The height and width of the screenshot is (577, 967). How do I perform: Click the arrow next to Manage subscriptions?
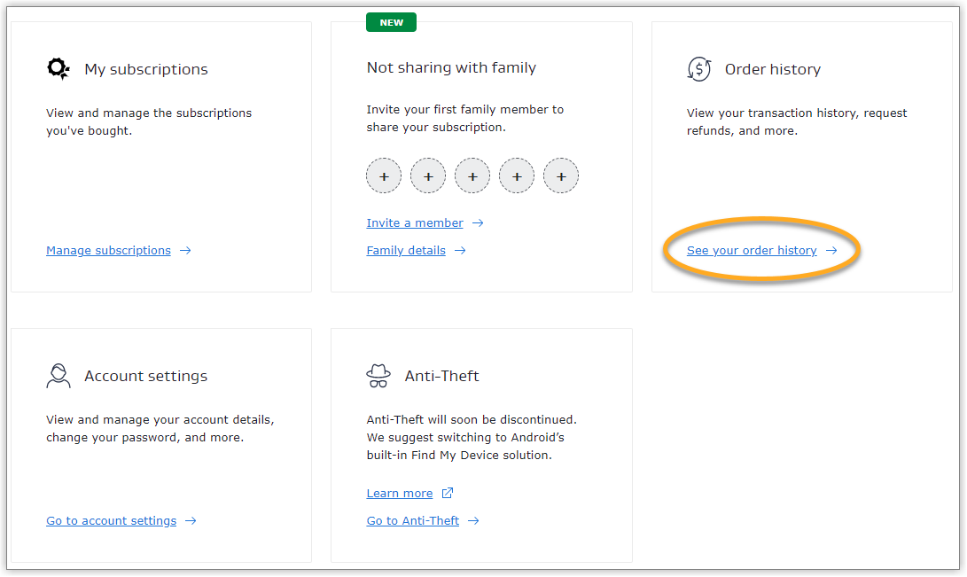click(x=185, y=251)
